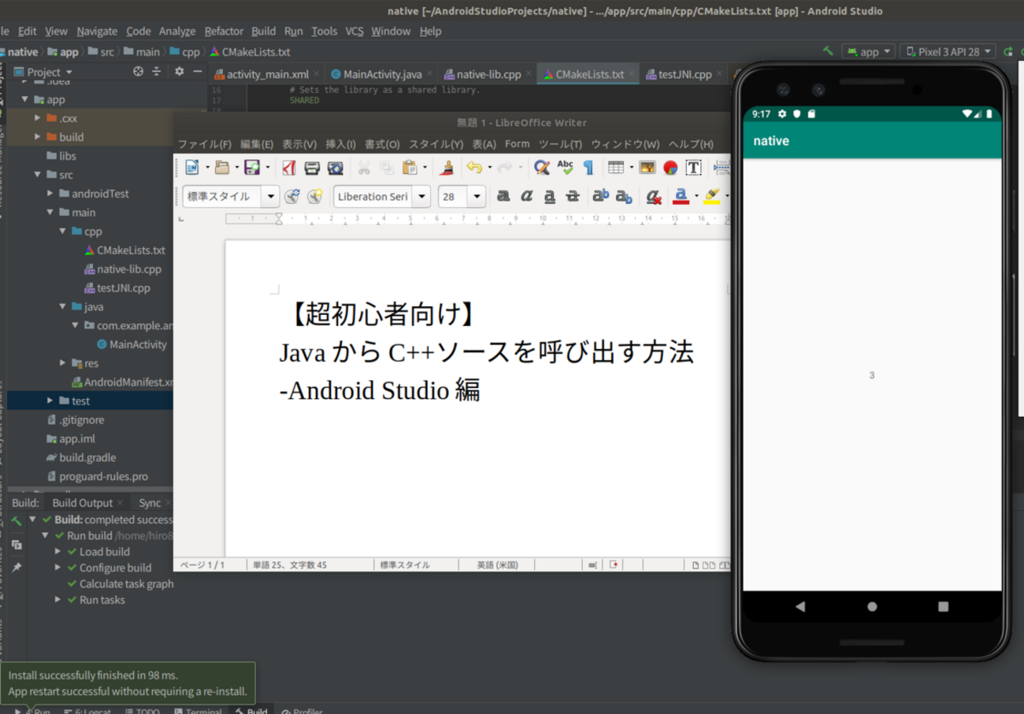Click the Undo arrow in Writer
This screenshot has width=1024, height=714.
(473, 167)
